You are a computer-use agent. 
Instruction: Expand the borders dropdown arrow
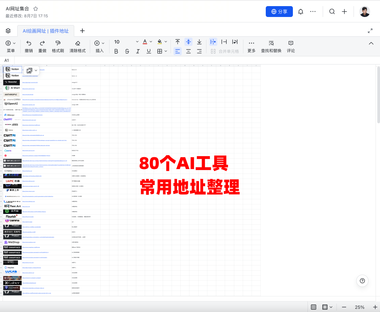tap(166, 51)
